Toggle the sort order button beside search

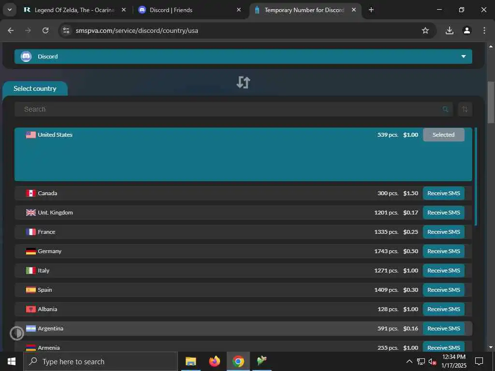[465, 109]
